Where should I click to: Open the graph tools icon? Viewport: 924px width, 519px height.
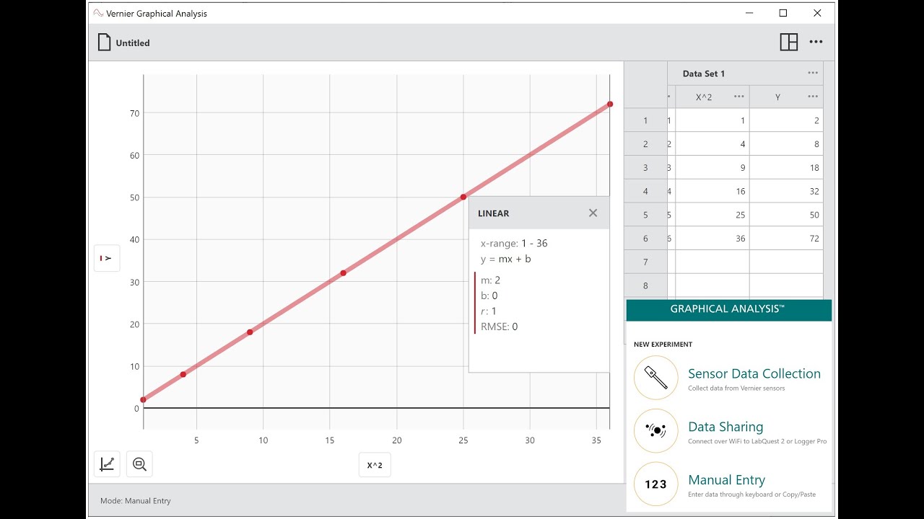click(x=107, y=464)
